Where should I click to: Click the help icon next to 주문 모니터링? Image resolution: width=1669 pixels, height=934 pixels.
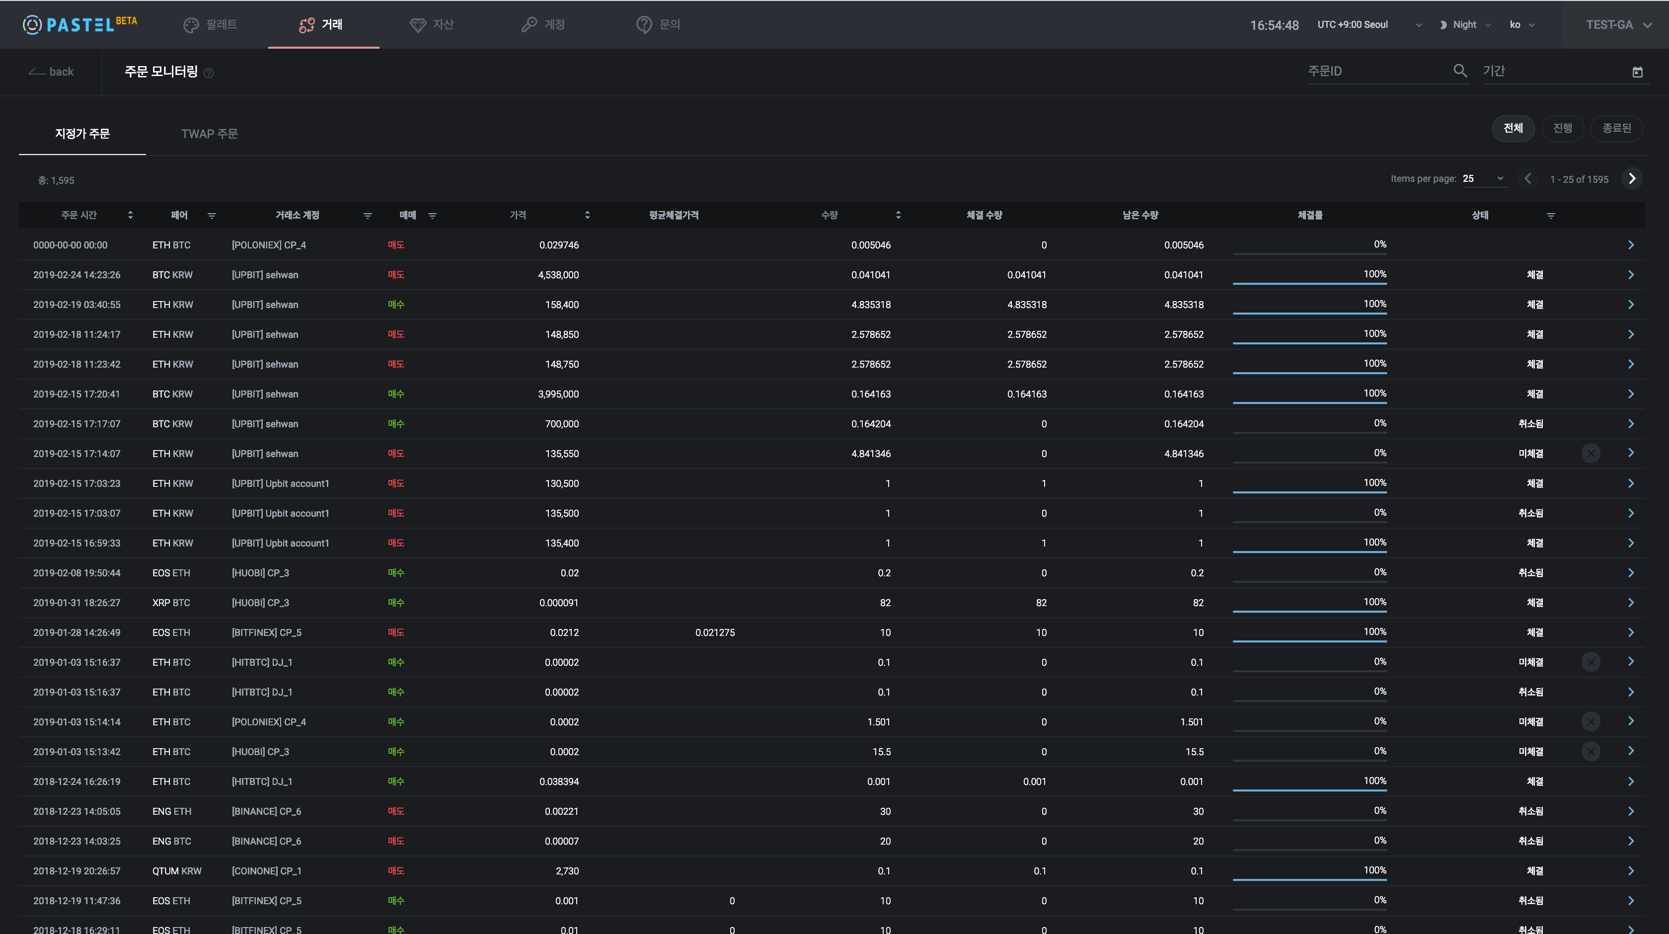tap(209, 73)
